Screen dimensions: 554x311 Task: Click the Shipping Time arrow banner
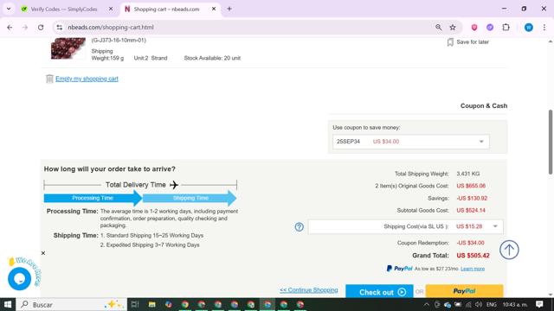(x=190, y=198)
